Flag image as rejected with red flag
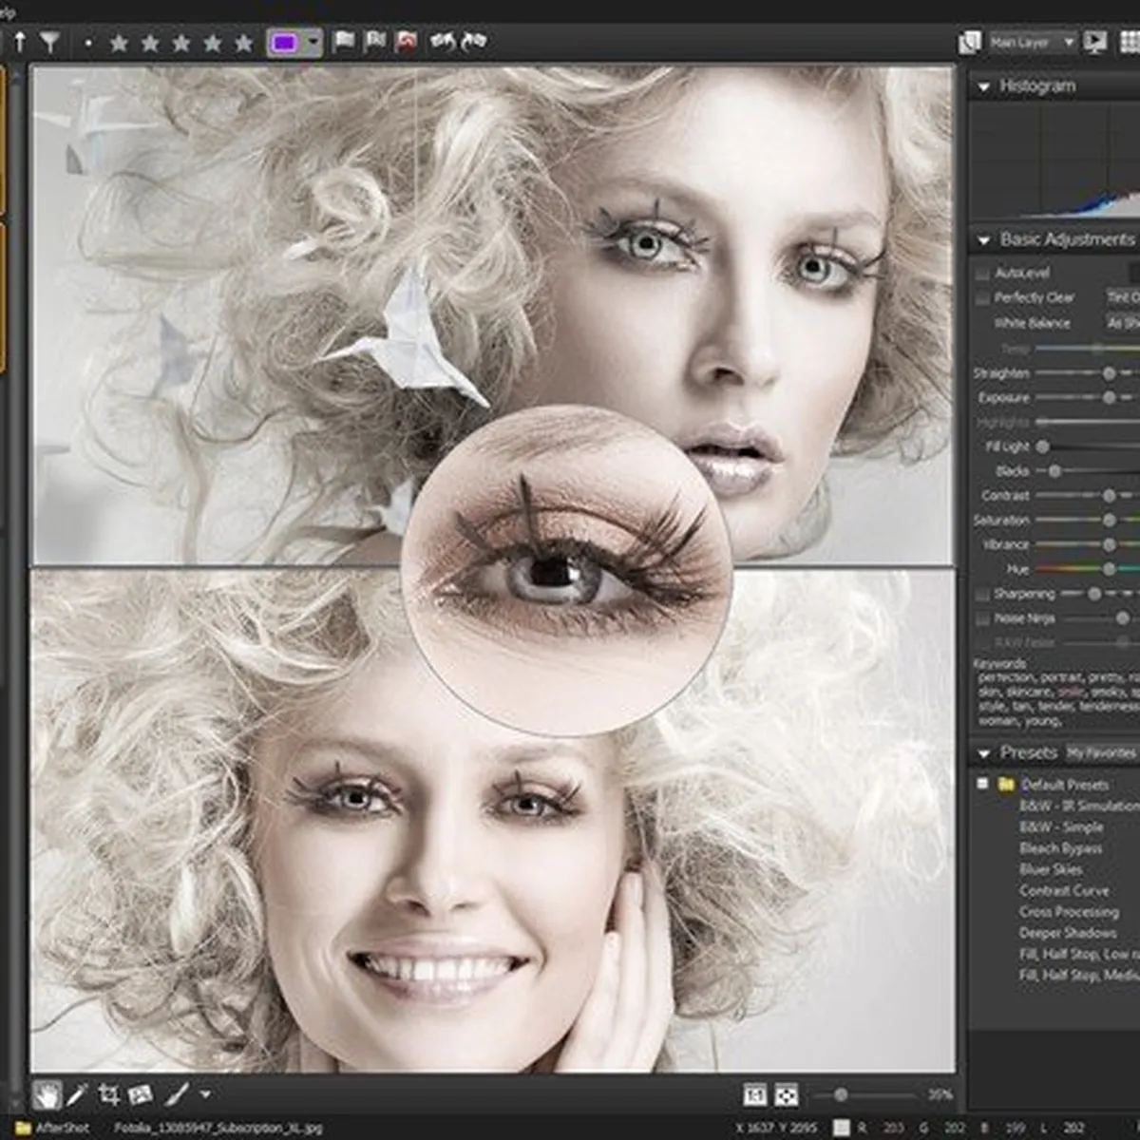This screenshot has height=1140, width=1140. 408,42
